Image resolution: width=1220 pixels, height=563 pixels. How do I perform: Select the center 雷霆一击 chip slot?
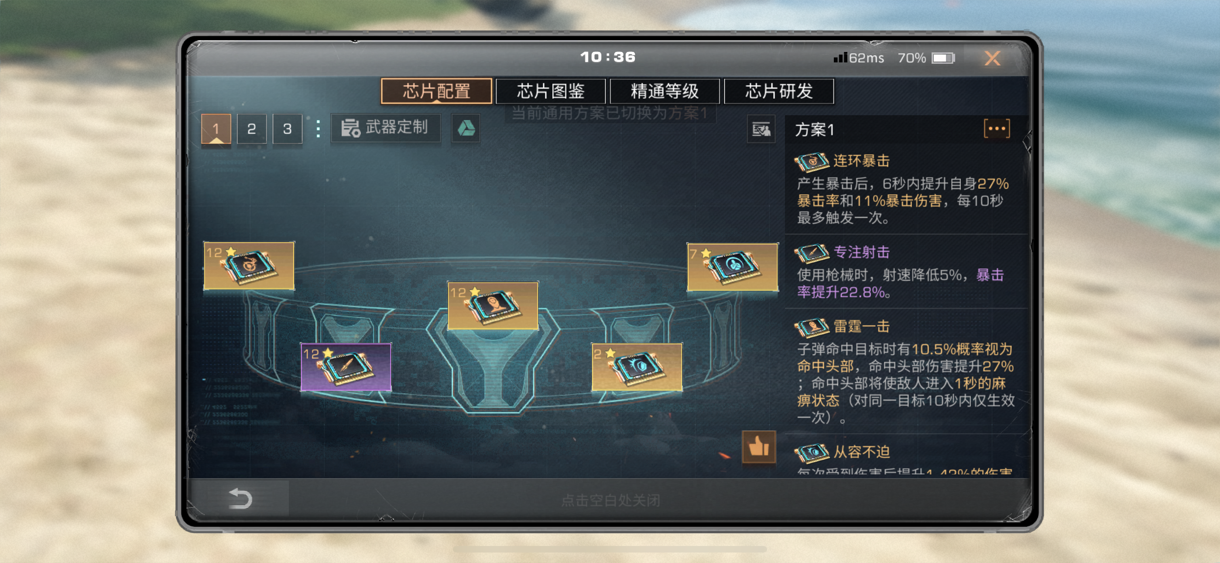point(493,306)
